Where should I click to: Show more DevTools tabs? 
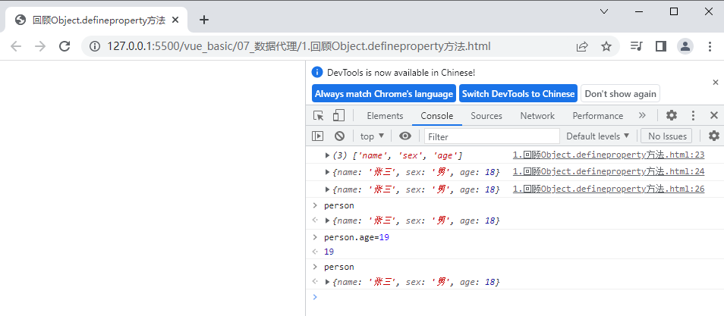coord(642,115)
